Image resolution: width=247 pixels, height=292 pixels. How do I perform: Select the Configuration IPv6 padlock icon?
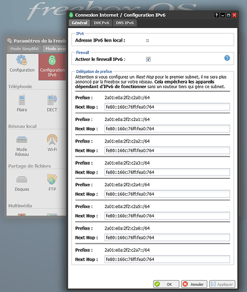pyautogui.click(x=52, y=60)
